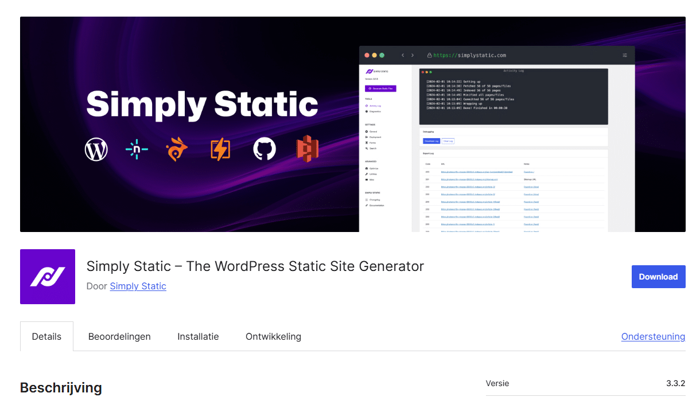Click the purple Simply Static plugin logo
This screenshot has width=700, height=397.
48,277
